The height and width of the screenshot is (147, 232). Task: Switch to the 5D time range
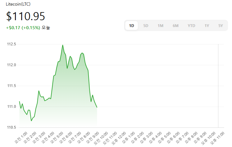pyautogui.click(x=146, y=26)
